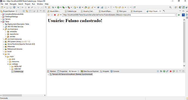The height and width of the screenshot is (100, 188).
Task: Start the server with green play icon in Servers view
Action: tap(164, 71)
